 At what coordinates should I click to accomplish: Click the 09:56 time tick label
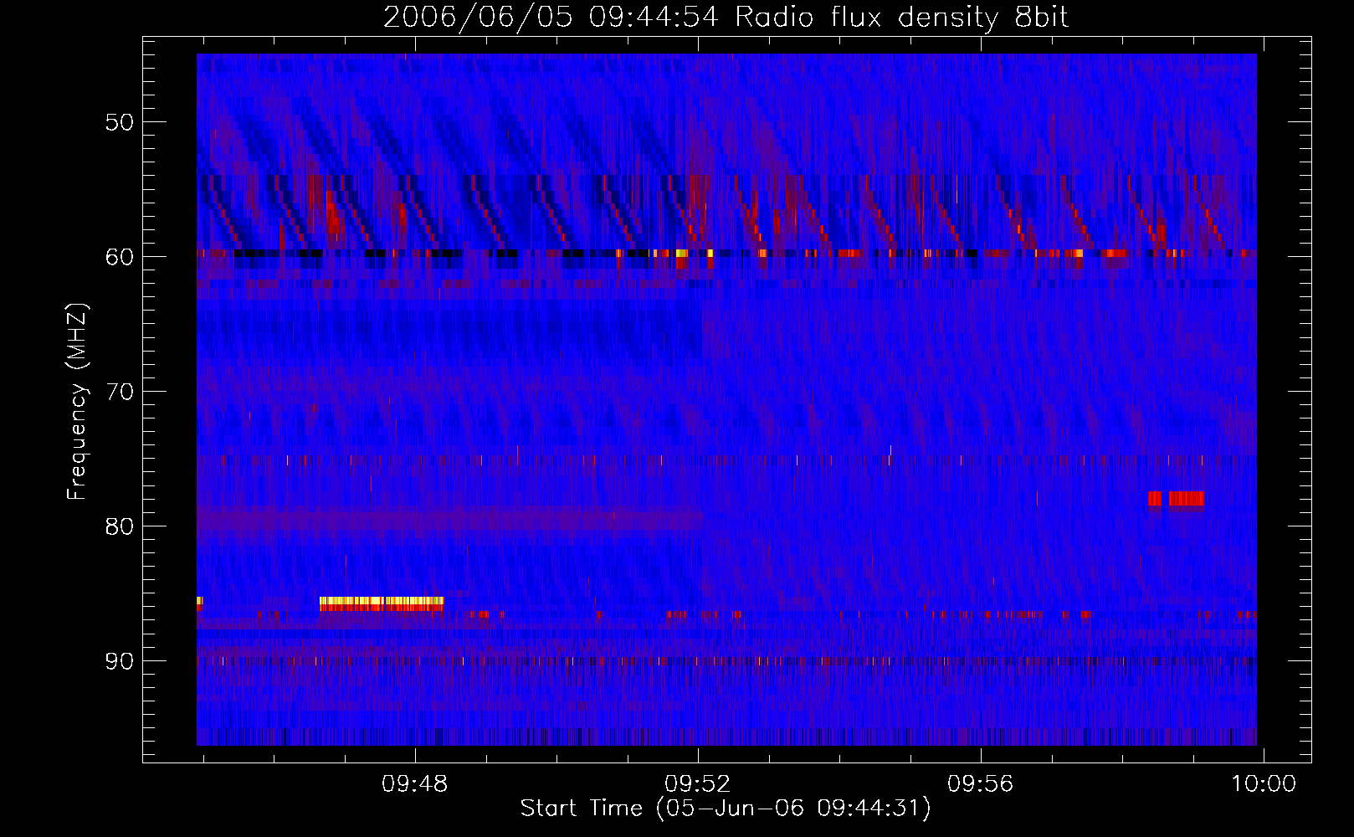[x=980, y=784]
